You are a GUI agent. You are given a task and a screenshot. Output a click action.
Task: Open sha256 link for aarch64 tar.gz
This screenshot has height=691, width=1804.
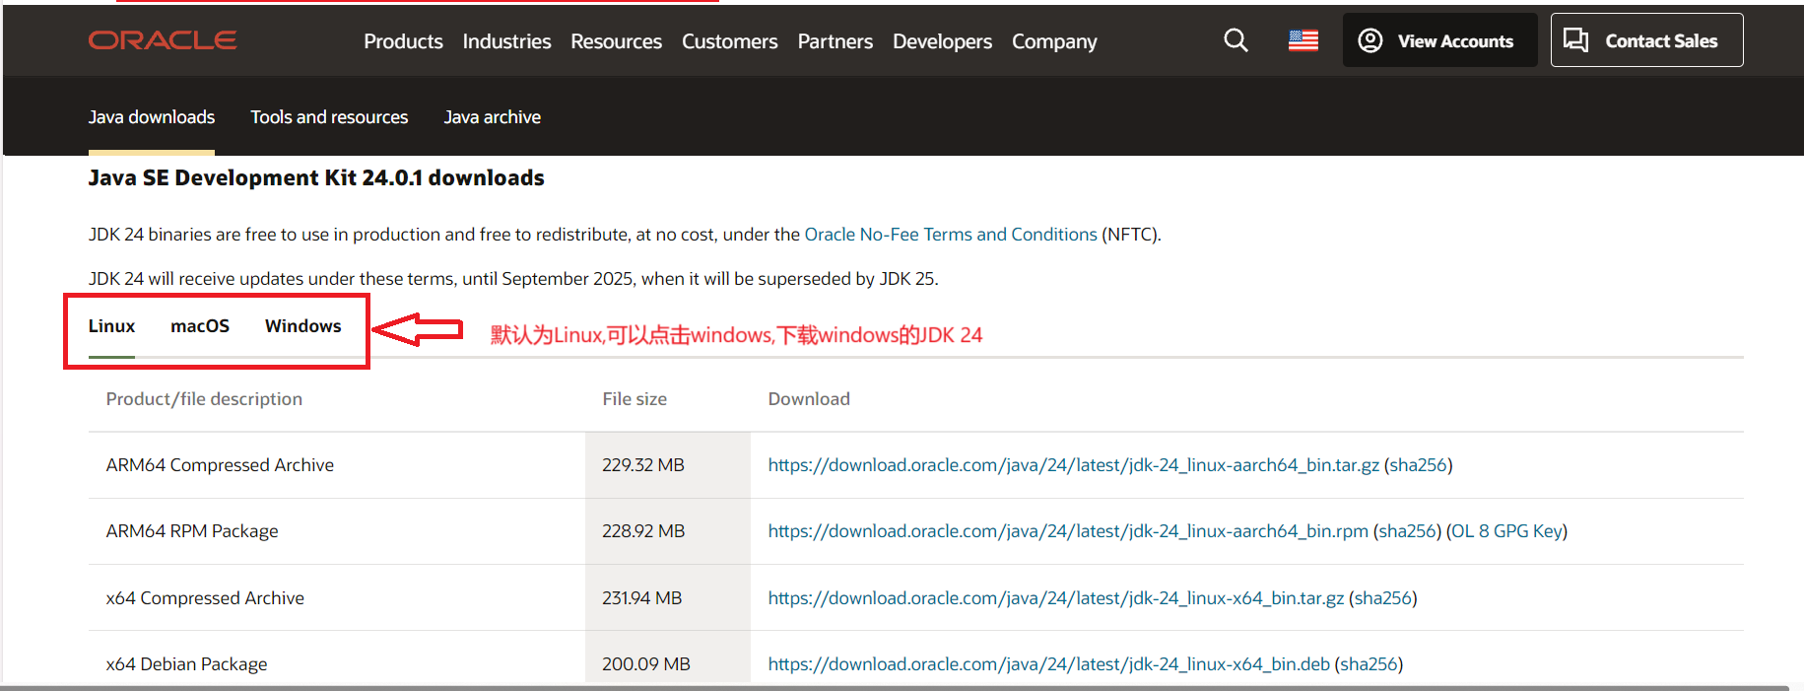(1418, 465)
